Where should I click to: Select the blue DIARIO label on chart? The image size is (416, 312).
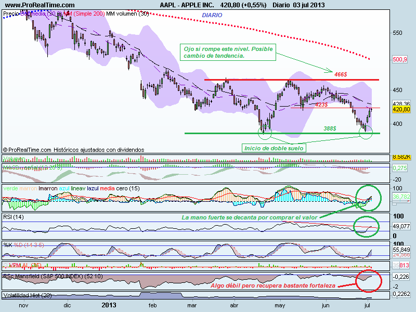212,15
